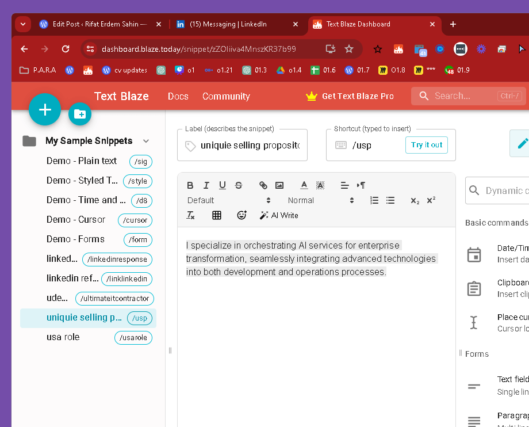Open the Demo - Styled Text snippet
This screenshot has height=427, width=529.
pos(88,181)
